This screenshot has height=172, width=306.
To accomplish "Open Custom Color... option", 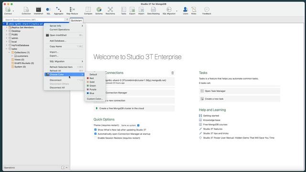I will [x=95, y=99].
